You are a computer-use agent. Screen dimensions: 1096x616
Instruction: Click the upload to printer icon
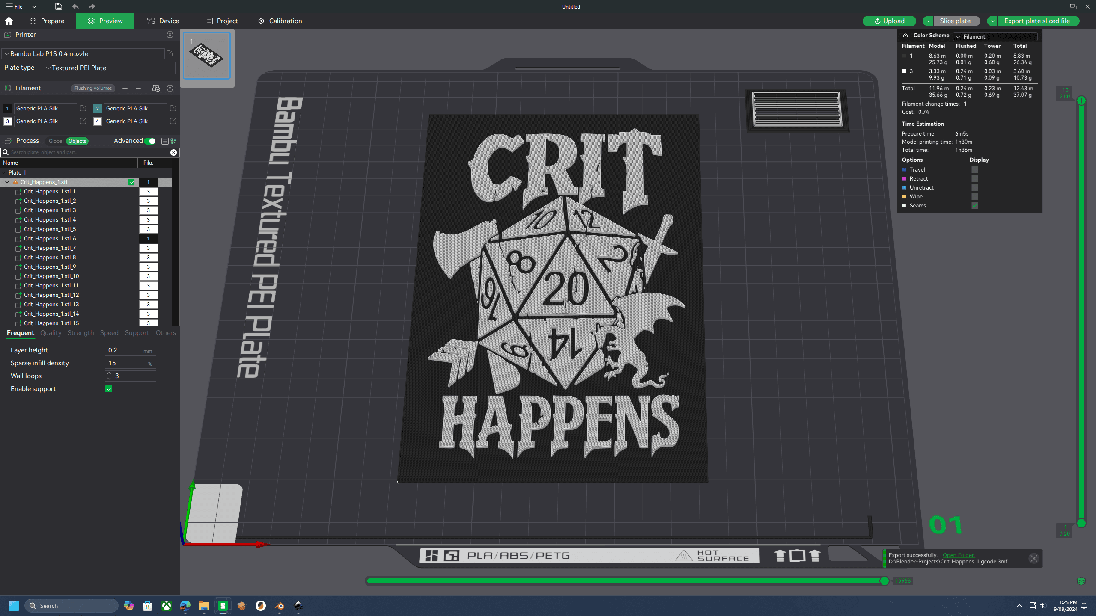pos(890,20)
